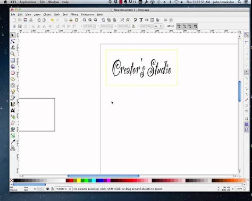Select the Spray tool

pos(13,117)
